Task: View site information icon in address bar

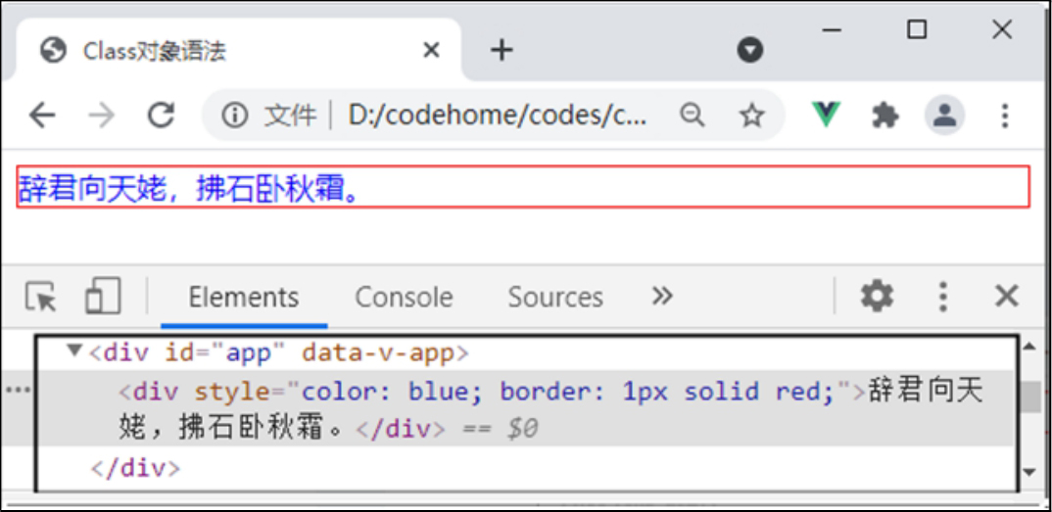Action: 235,116
